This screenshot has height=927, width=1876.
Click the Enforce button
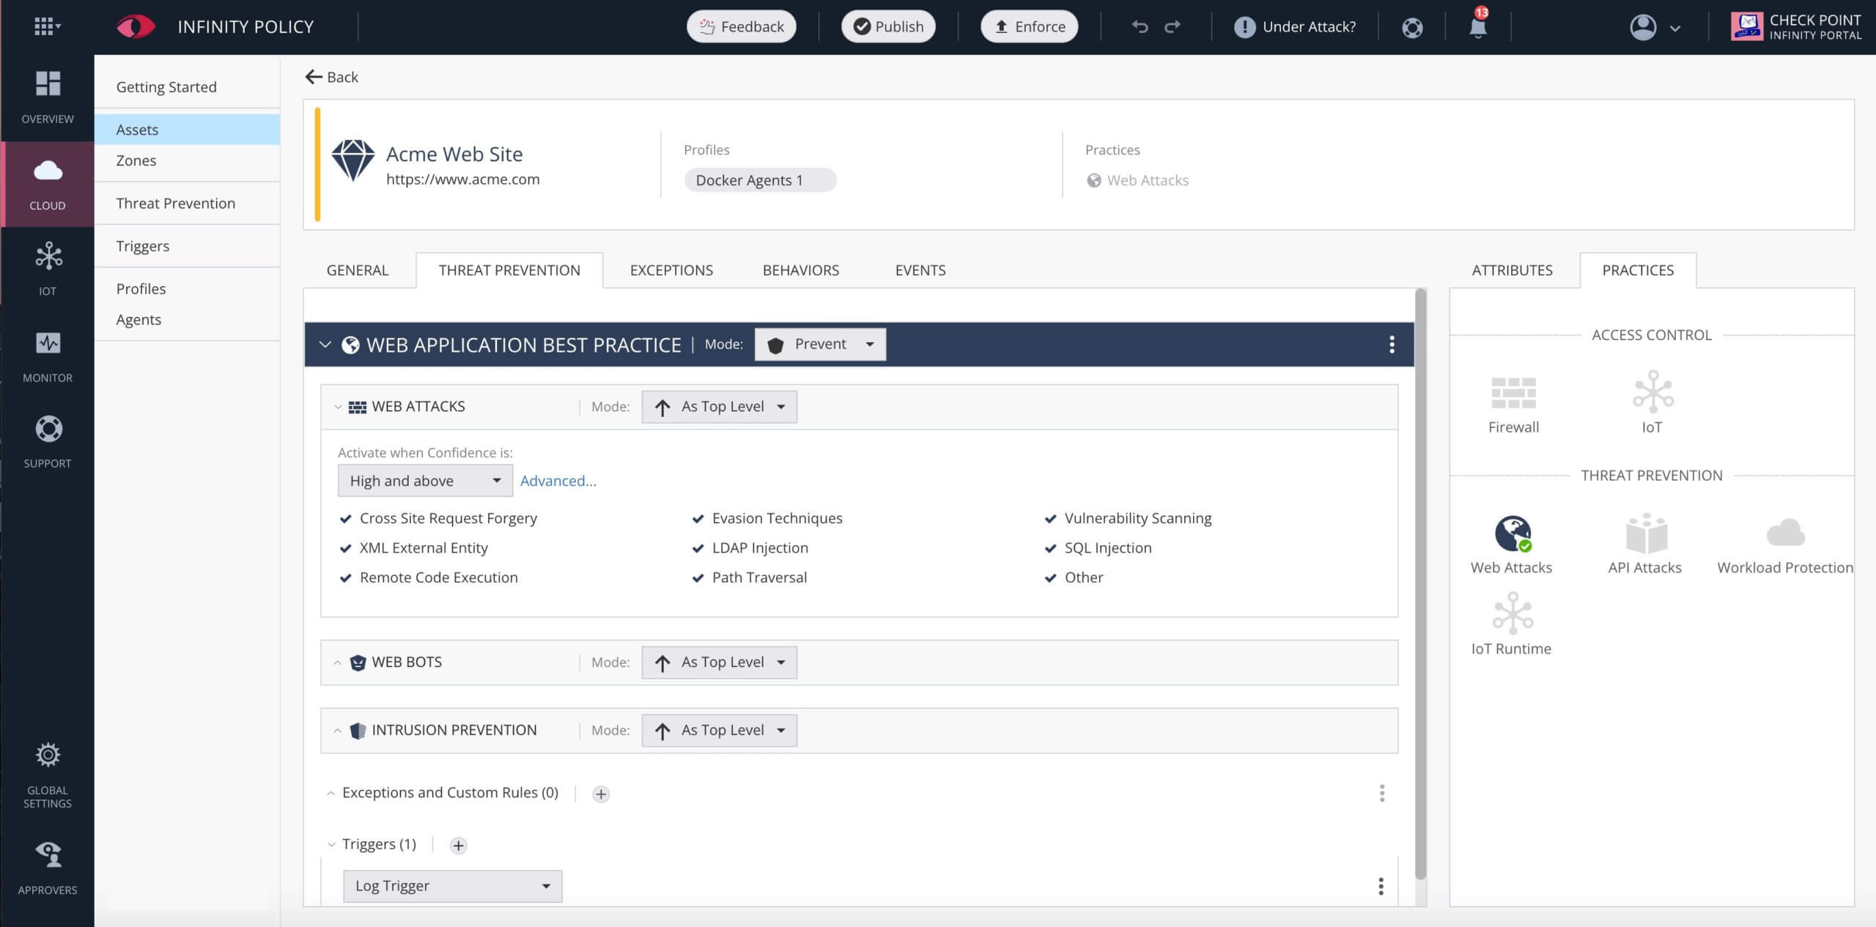coord(1029,27)
